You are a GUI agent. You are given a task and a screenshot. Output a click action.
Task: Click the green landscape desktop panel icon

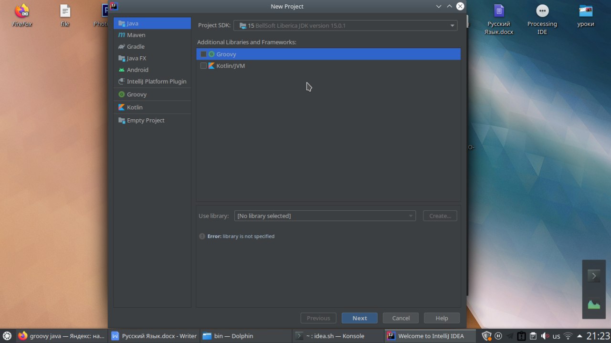[594, 304]
